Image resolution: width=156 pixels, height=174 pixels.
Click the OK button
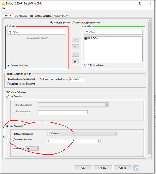click(83, 168)
